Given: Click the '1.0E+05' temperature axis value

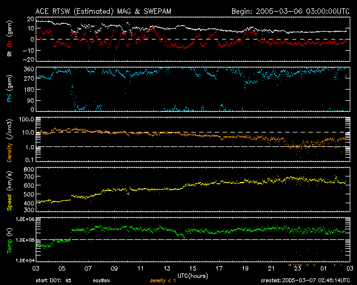Looking at the screenshot, I should (25, 240).
